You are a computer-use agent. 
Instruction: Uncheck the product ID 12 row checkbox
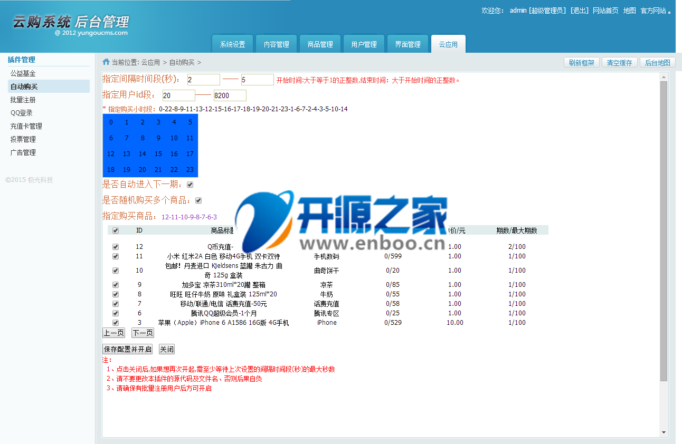[116, 247]
